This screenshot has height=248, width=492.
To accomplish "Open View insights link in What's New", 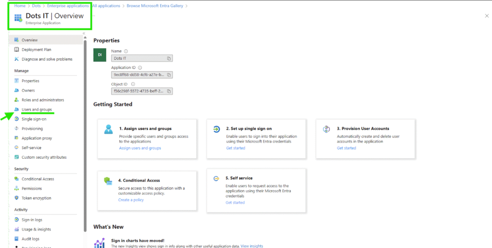I will click(252, 246).
